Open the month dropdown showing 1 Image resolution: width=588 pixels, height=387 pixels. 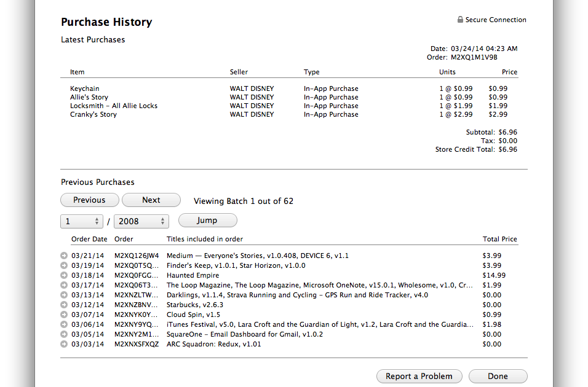(81, 221)
